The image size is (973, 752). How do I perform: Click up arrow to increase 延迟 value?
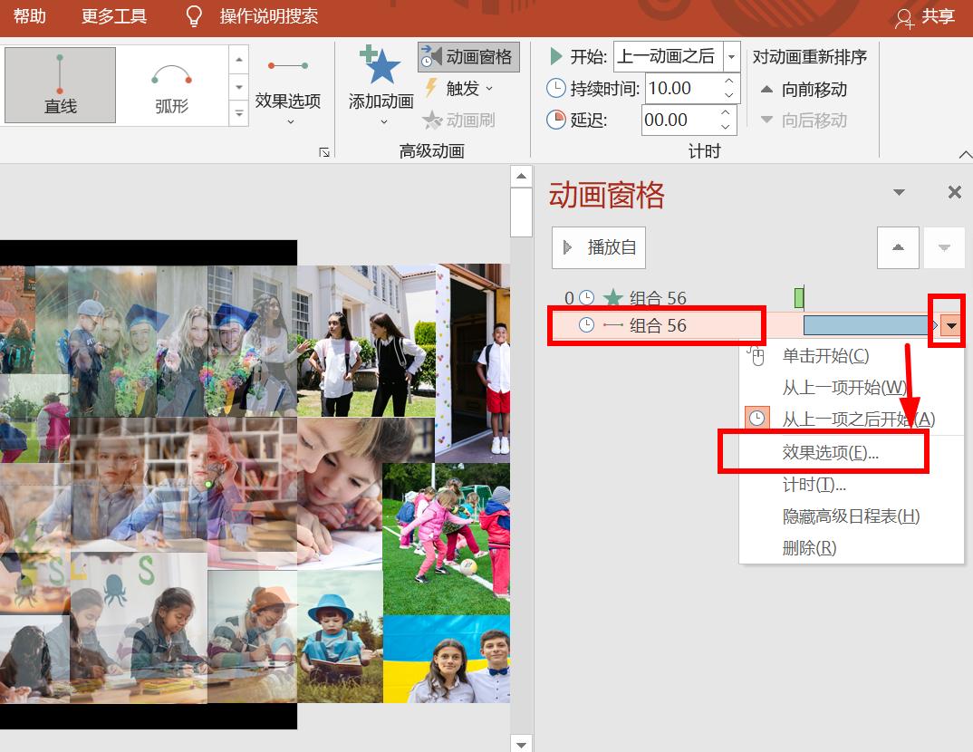727,113
